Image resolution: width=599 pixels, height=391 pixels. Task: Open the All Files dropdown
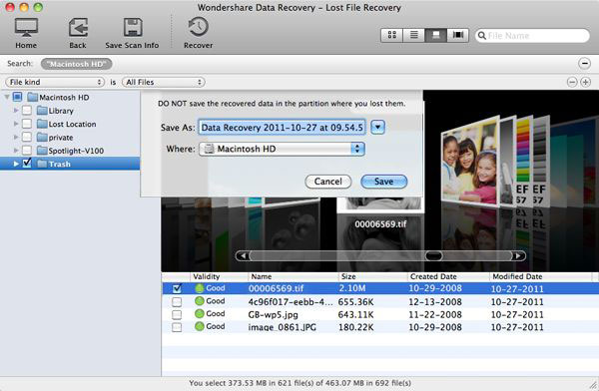point(163,82)
